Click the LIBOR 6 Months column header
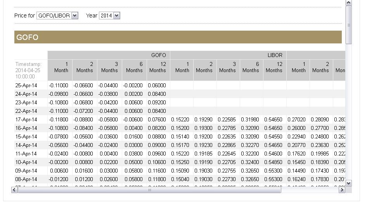Viewport: 367px width, 202px height. click(x=252, y=70)
